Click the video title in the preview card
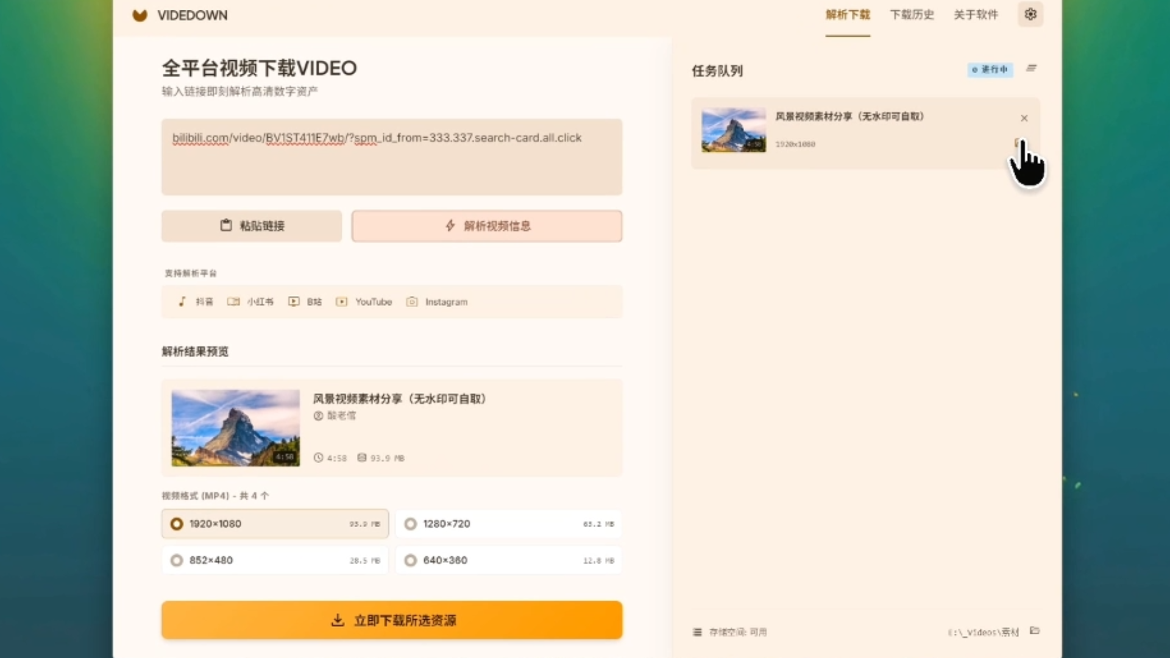 coord(399,399)
